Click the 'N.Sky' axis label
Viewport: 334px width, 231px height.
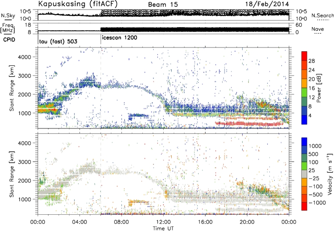click(x=8, y=15)
